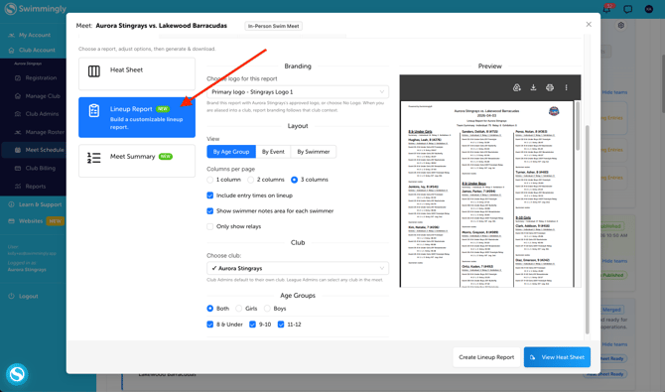Switch layout view to By Event
Image resolution: width=665 pixels, height=392 pixels.
tap(273, 152)
